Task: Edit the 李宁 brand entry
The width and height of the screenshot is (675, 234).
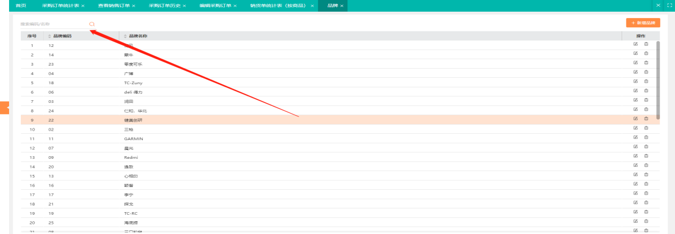Action: pyautogui.click(x=635, y=193)
